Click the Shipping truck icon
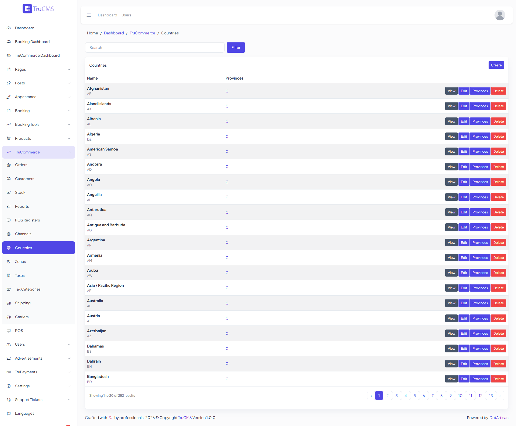The width and height of the screenshot is (516, 426). tap(9, 303)
